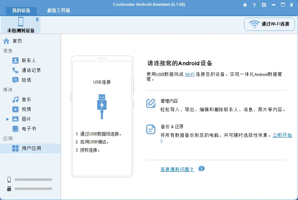
Task: Click 备份 & 还原 heading
Action: pos(172,127)
